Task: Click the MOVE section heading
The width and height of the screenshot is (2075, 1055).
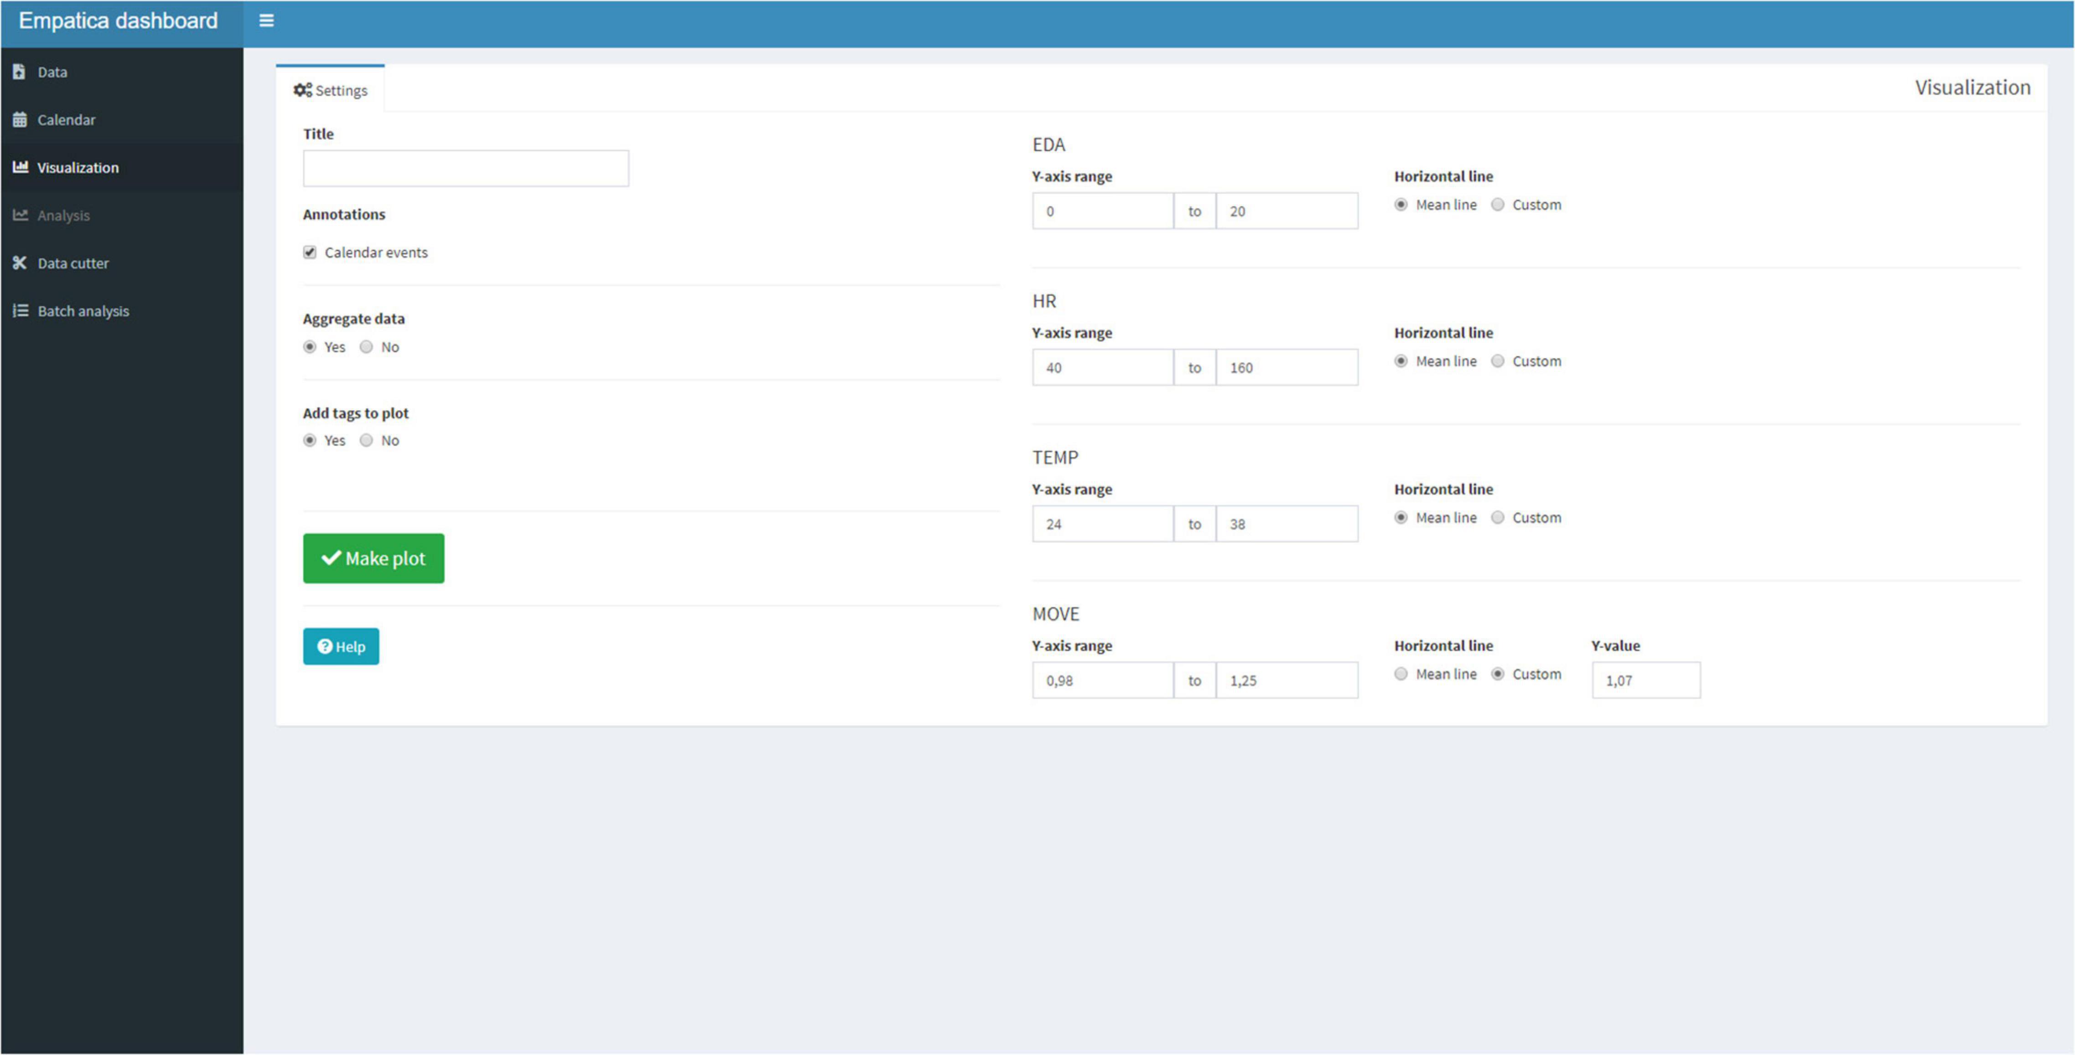Action: click(x=1056, y=614)
